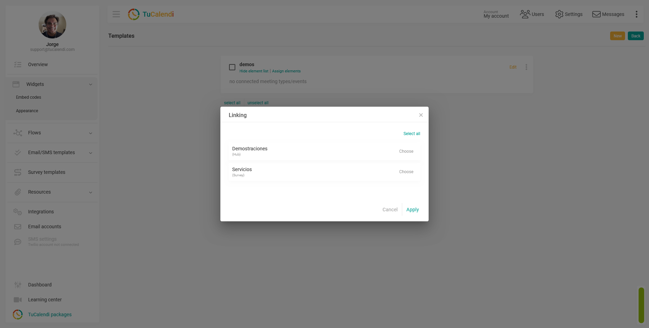The image size is (649, 328).
Task: Open Email accounts page
Action: coord(44,227)
